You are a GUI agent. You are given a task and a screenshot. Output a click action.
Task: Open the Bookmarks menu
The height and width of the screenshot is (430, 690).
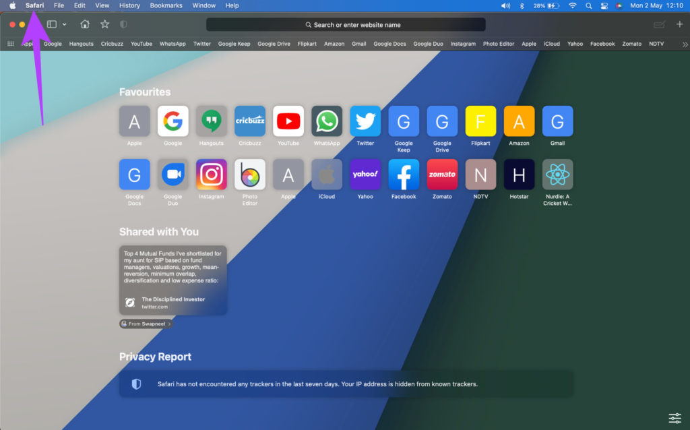[x=166, y=5]
